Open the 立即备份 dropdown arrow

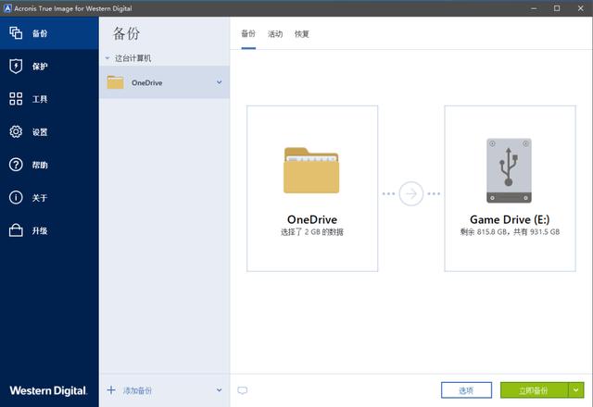576,390
